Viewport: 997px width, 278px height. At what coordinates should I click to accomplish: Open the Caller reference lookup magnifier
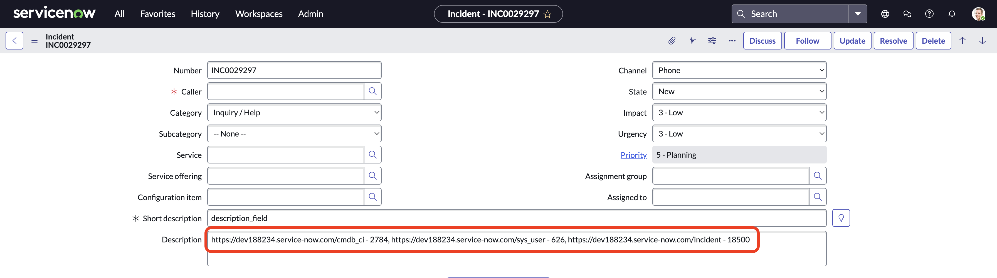coord(373,91)
